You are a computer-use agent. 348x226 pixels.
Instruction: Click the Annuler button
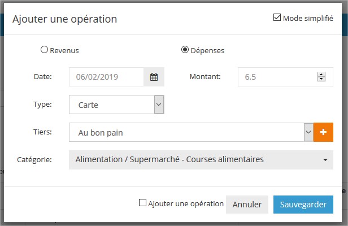[247, 205]
